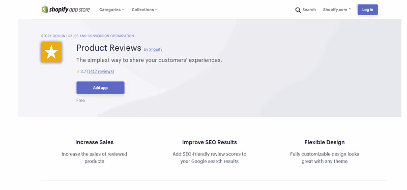The height and width of the screenshot is (190, 407).
Task: Click the "Add SEO-friendly review scores" description
Action: coord(210,157)
